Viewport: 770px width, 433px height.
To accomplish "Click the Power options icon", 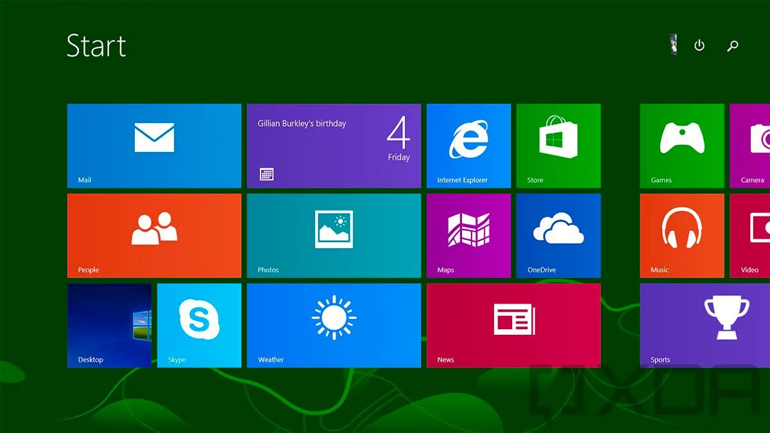I will [699, 46].
